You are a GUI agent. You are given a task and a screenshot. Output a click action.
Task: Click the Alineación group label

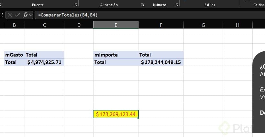tap(109, 5)
